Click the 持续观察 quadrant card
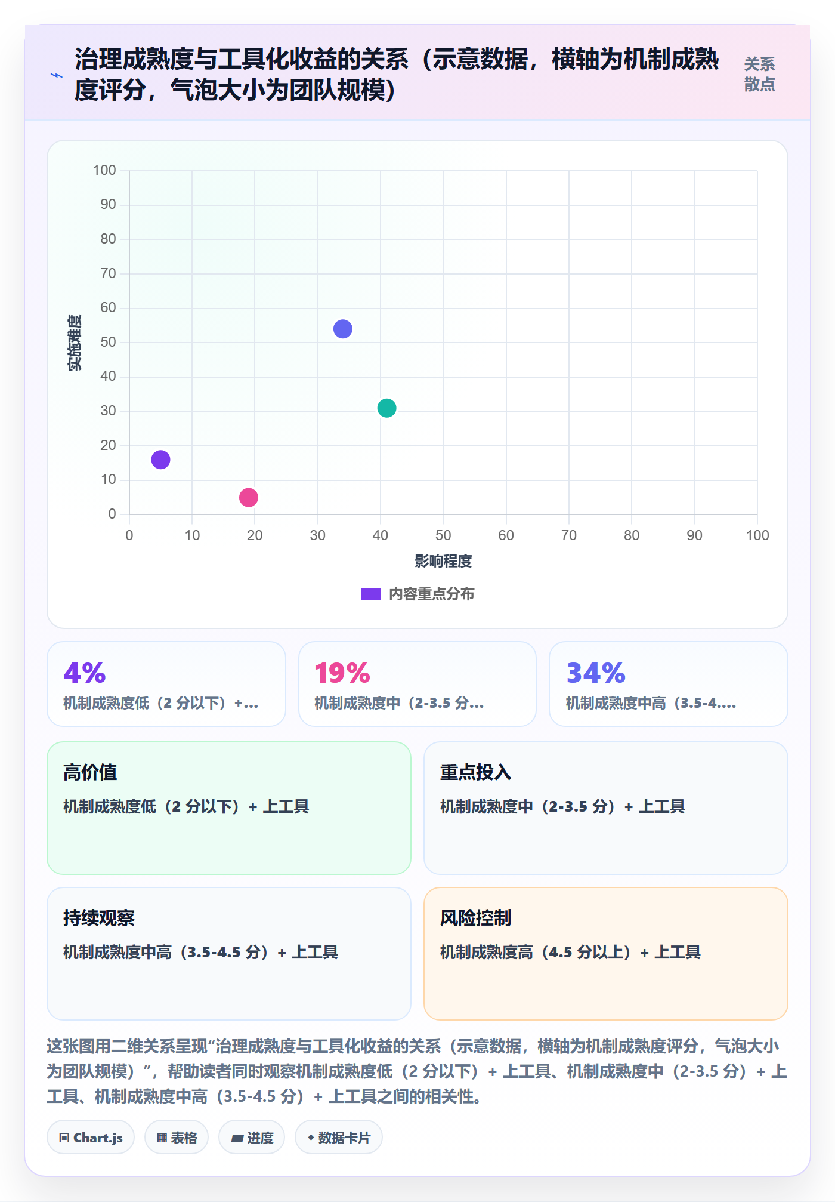The image size is (835, 1202). [229, 954]
